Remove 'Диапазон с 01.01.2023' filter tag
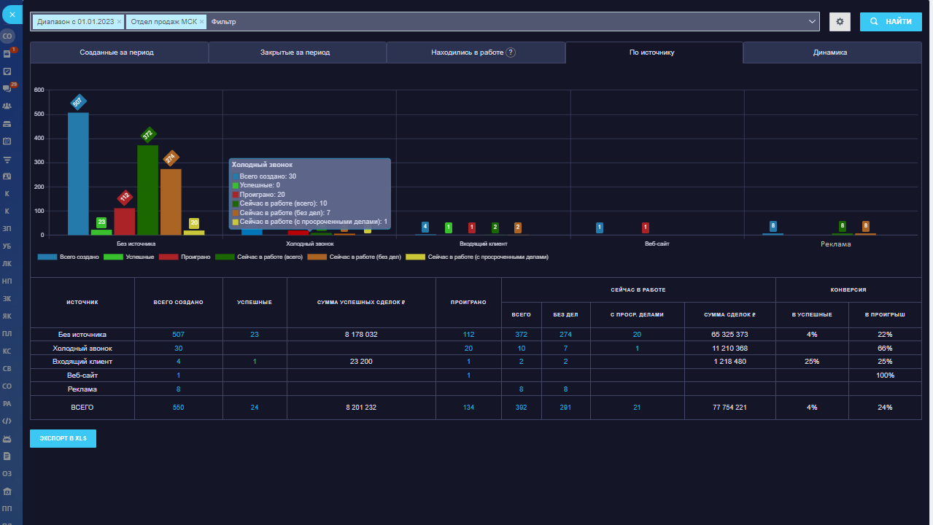The image size is (933, 525). click(x=120, y=22)
